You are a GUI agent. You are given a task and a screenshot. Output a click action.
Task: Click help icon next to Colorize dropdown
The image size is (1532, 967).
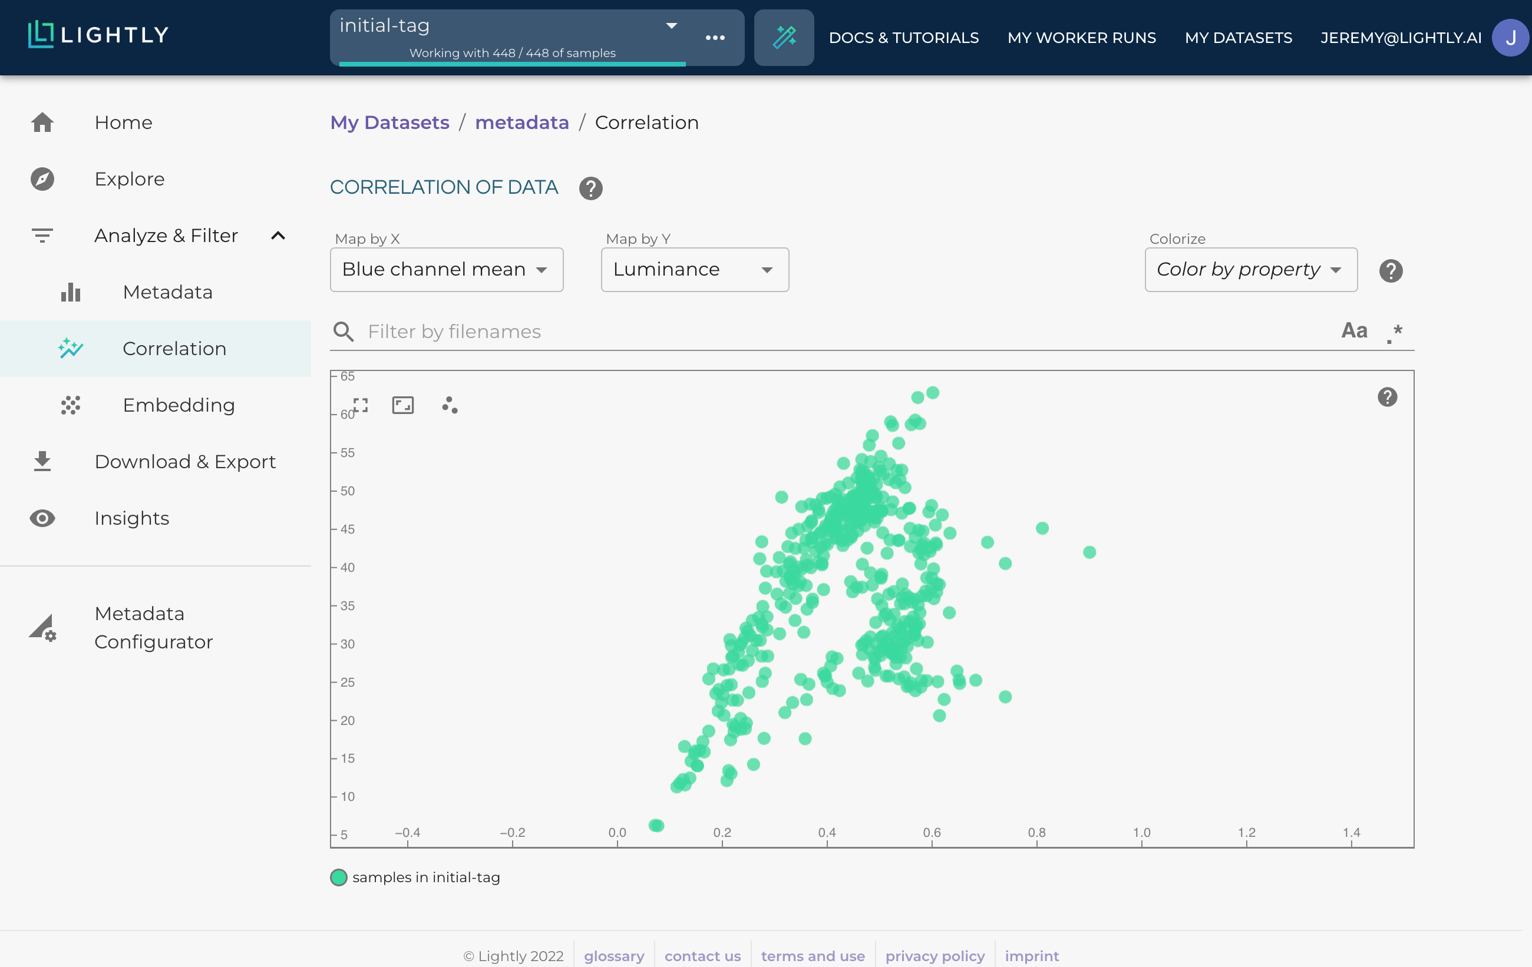tap(1390, 271)
